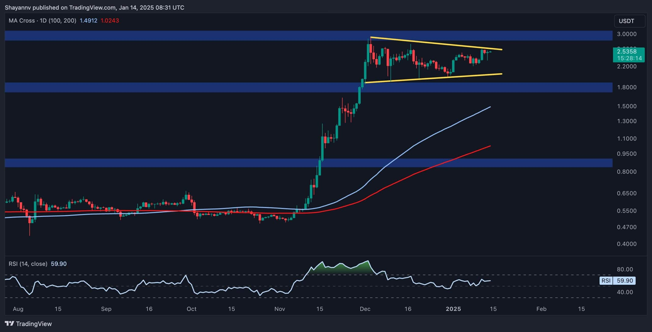Click the 0.4000 price axis label
652x332 pixels.
coord(627,244)
